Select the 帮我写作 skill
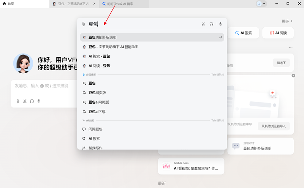 point(152,148)
